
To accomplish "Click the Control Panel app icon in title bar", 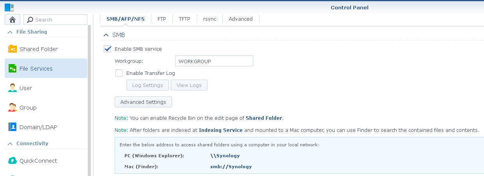I will tap(9, 7).
